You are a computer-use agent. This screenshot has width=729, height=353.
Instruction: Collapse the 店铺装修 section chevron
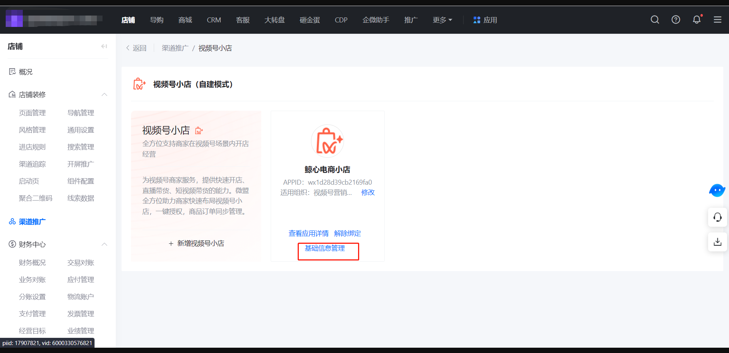(x=104, y=94)
